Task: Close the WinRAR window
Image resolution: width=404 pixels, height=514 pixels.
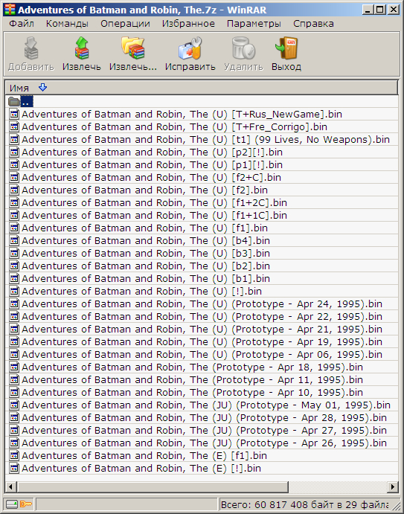Action: point(393,10)
